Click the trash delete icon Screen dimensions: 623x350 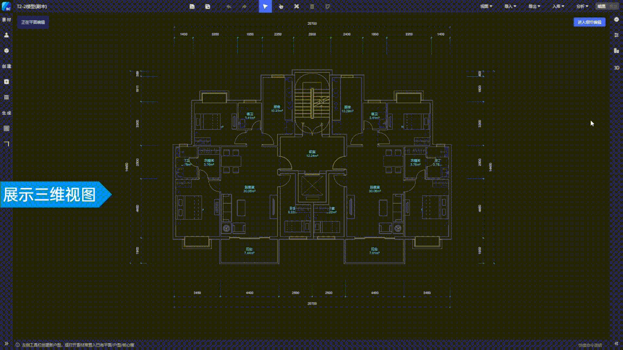pyautogui.click(x=312, y=6)
